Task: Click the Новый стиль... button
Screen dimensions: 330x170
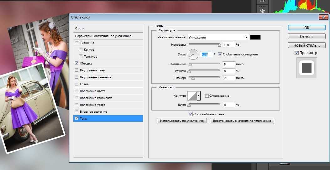Action: click(x=306, y=45)
